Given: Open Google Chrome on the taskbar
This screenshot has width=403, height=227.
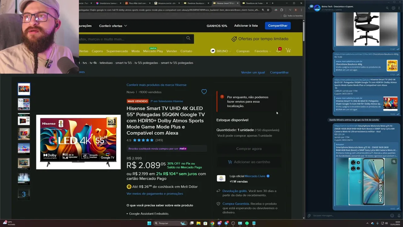Looking at the screenshot, I should (212, 223).
